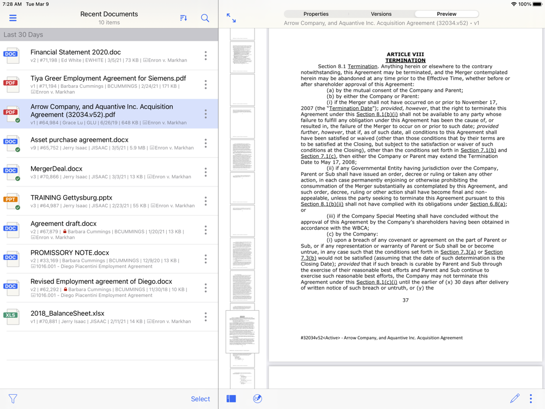Jump to second page thumbnail from top
This screenshot has height=409, width=545.
point(243,57)
